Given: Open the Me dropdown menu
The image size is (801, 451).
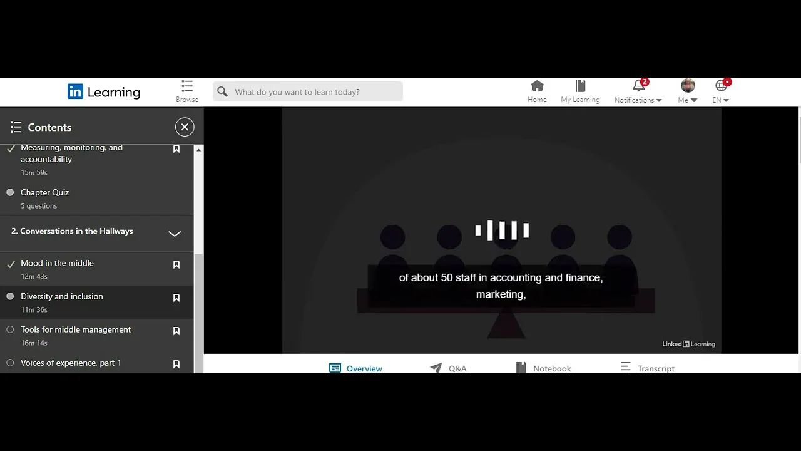Looking at the screenshot, I should [x=688, y=100].
